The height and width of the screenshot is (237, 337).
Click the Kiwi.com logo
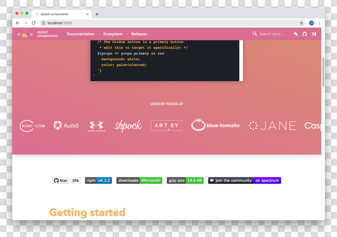coord(32,126)
